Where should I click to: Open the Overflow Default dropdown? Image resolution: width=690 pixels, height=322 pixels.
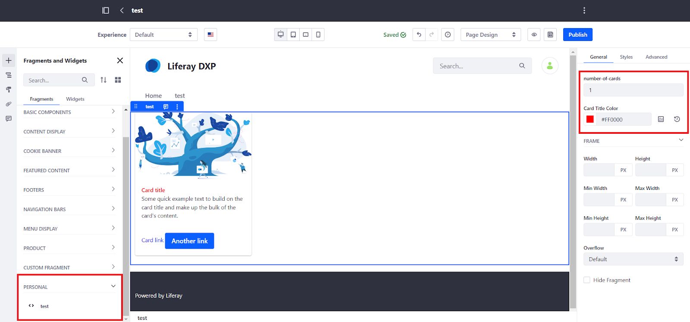click(x=634, y=259)
